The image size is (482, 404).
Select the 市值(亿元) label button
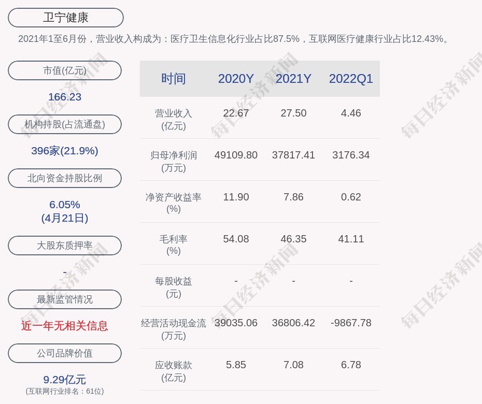[65, 70]
